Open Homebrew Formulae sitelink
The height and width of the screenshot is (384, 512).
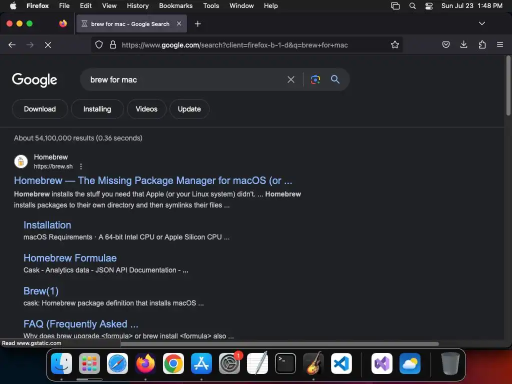pos(70,258)
